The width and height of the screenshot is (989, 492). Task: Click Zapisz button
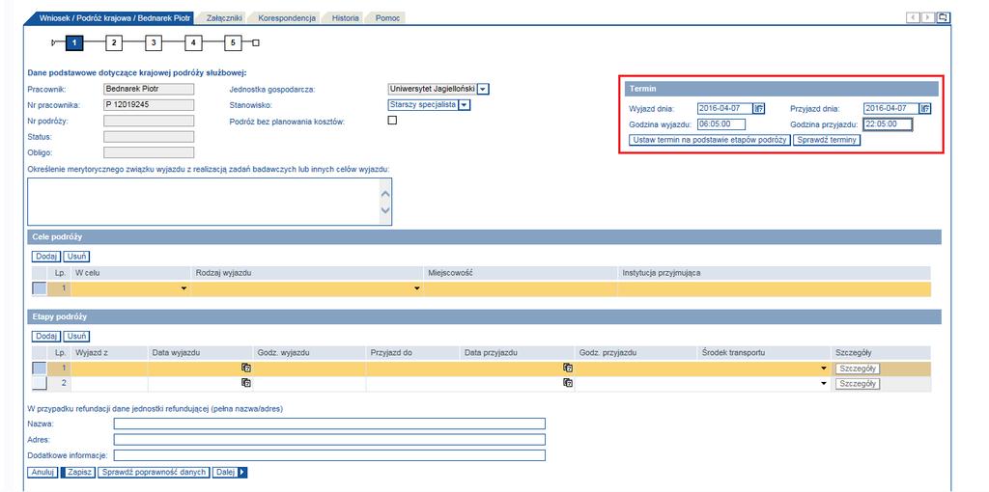coord(77,472)
